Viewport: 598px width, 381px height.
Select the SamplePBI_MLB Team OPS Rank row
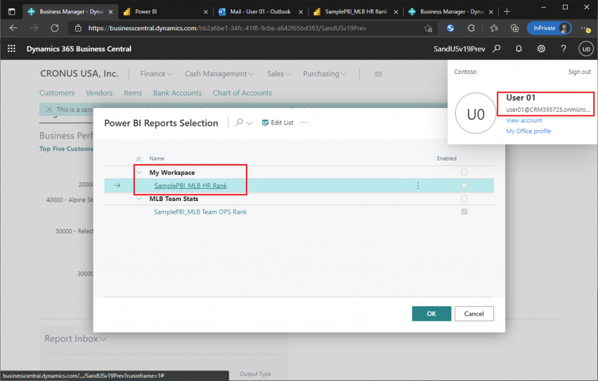(299, 211)
